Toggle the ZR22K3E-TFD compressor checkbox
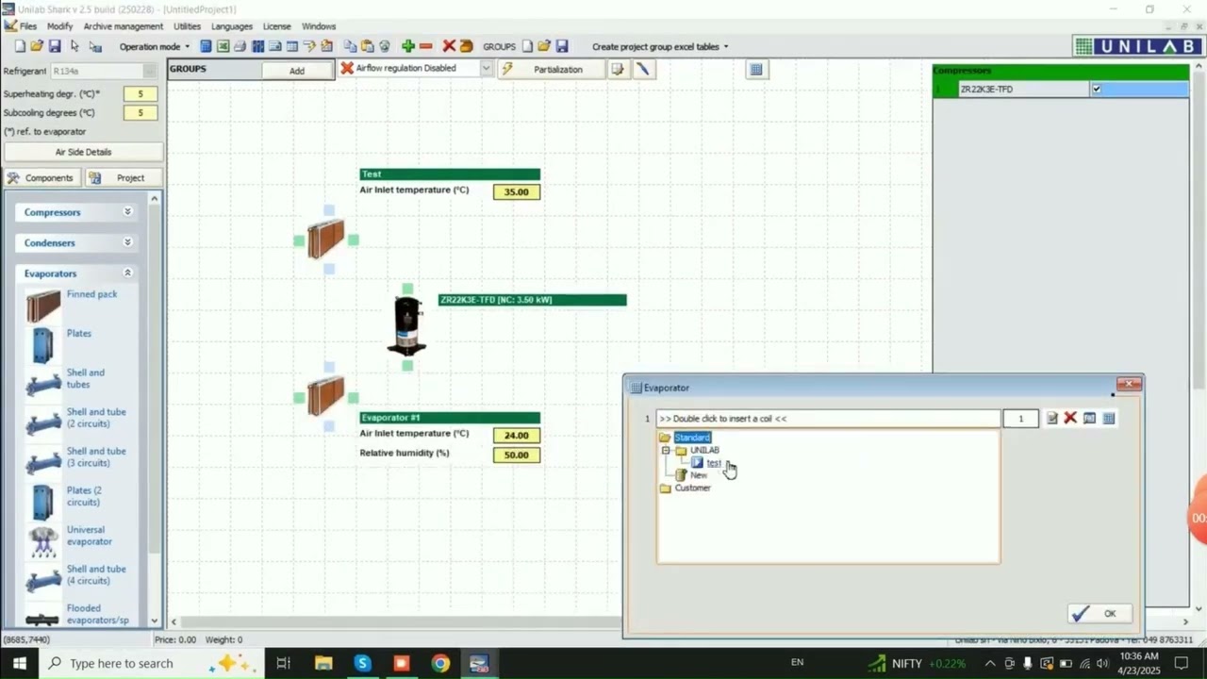The image size is (1207, 679). coord(1096,90)
